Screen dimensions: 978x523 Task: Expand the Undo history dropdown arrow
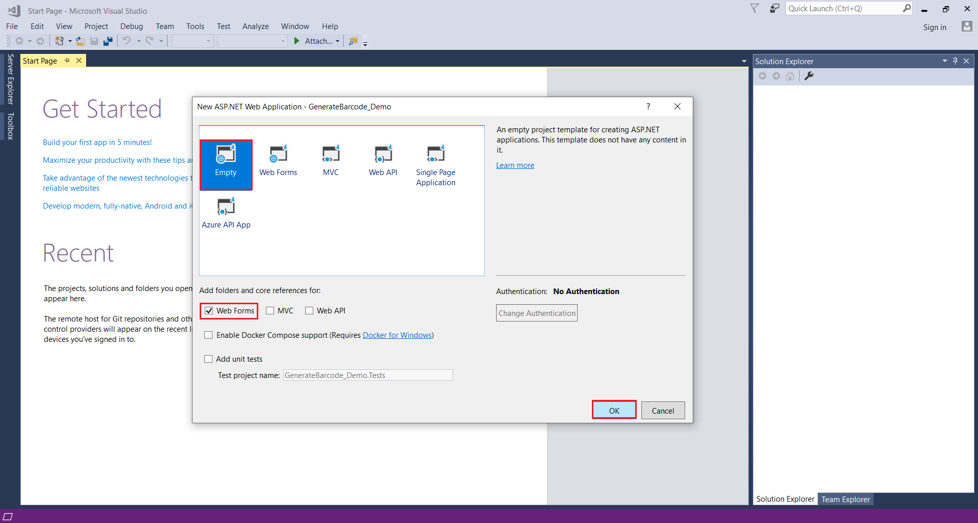click(x=139, y=41)
